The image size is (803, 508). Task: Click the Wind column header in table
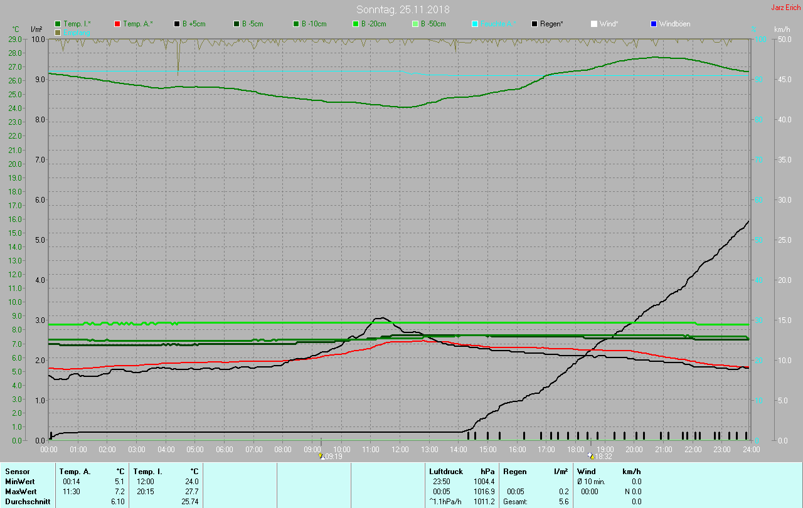coord(586,471)
